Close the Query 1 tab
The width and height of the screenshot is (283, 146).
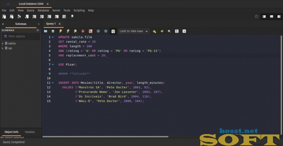(60, 24)
